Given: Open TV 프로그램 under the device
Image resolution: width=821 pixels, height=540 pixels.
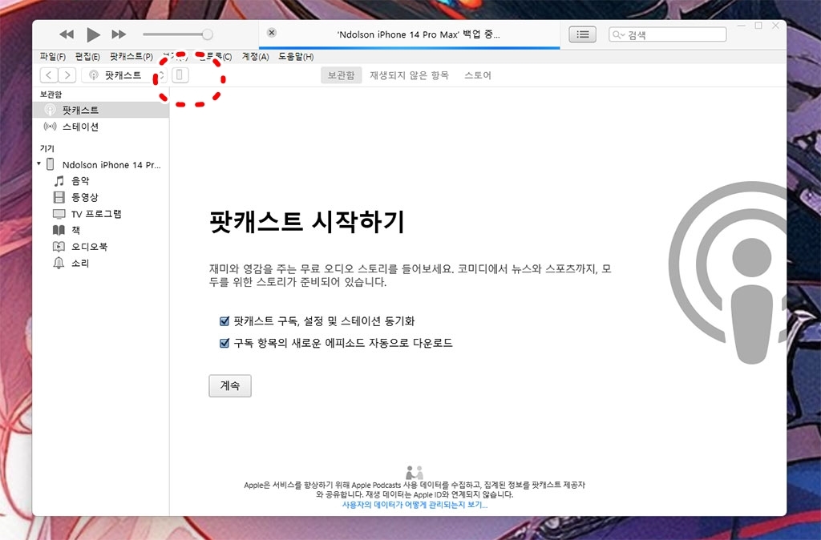Looking at the screenshot, I should coord(96,214).
